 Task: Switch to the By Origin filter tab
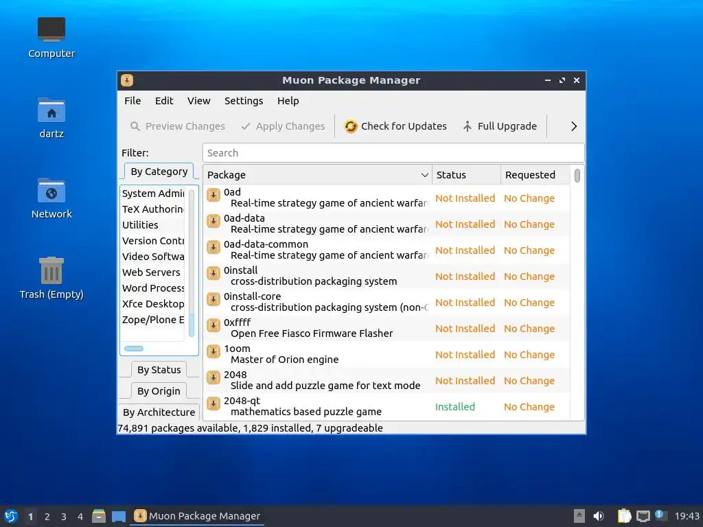click(x=159, y=390)
